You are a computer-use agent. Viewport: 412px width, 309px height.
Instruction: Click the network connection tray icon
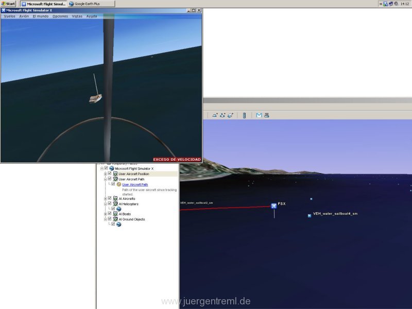385,4
